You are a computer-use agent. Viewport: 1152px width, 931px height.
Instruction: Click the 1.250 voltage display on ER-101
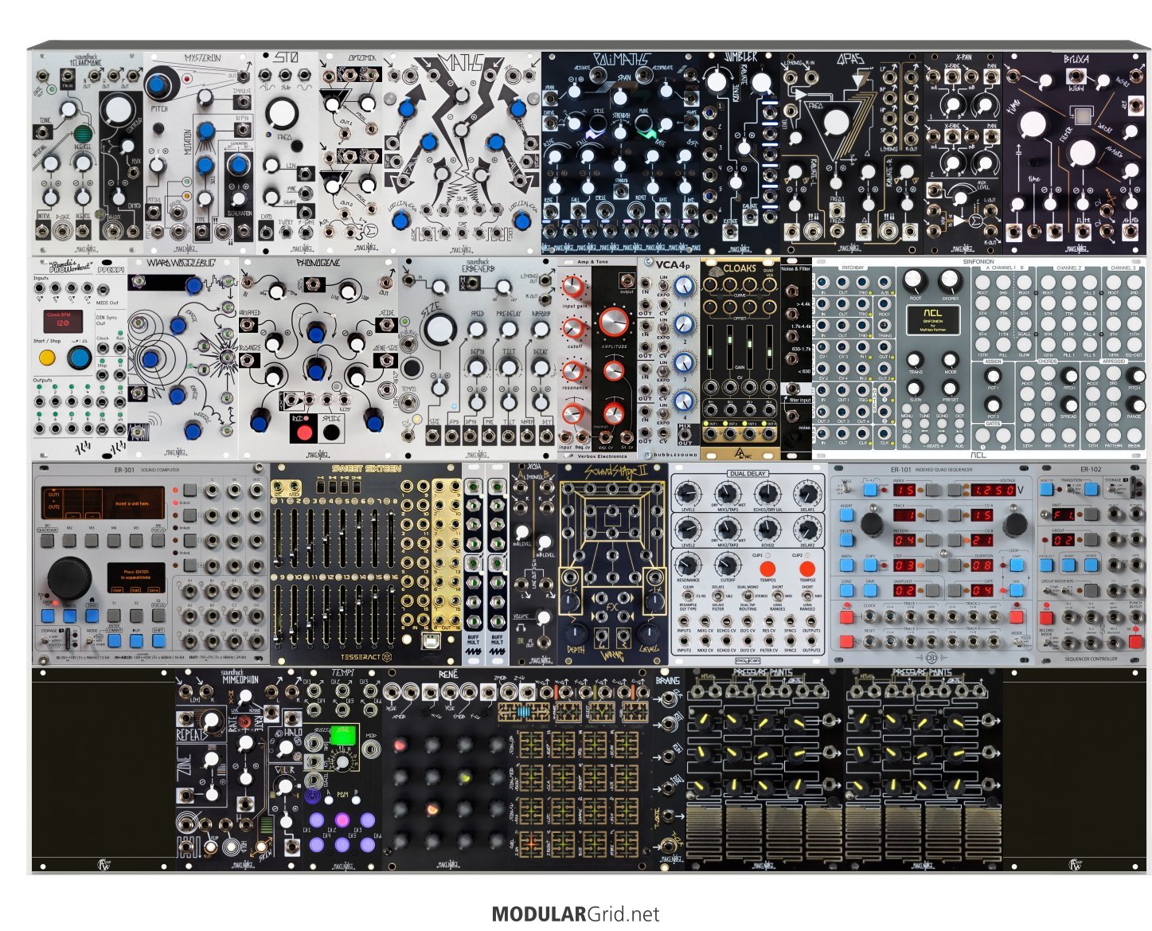994,491
